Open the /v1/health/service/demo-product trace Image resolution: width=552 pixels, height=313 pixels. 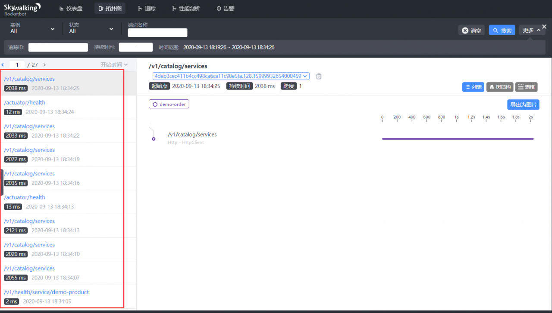tap(68, 296)
